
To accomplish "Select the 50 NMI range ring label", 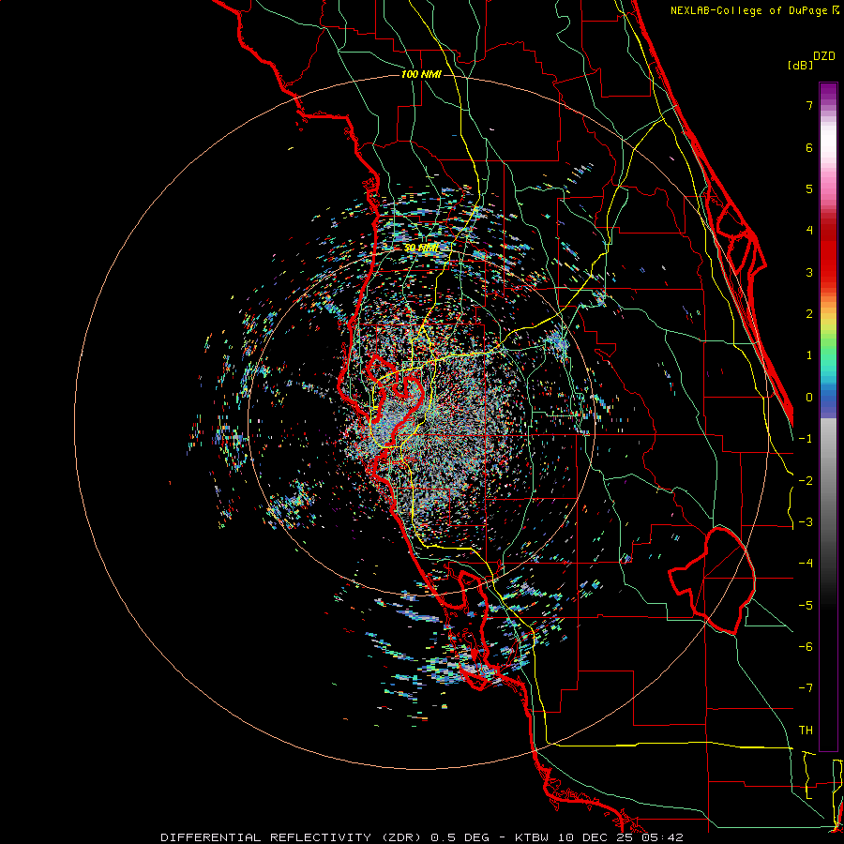I will click(x=421, y=248).
